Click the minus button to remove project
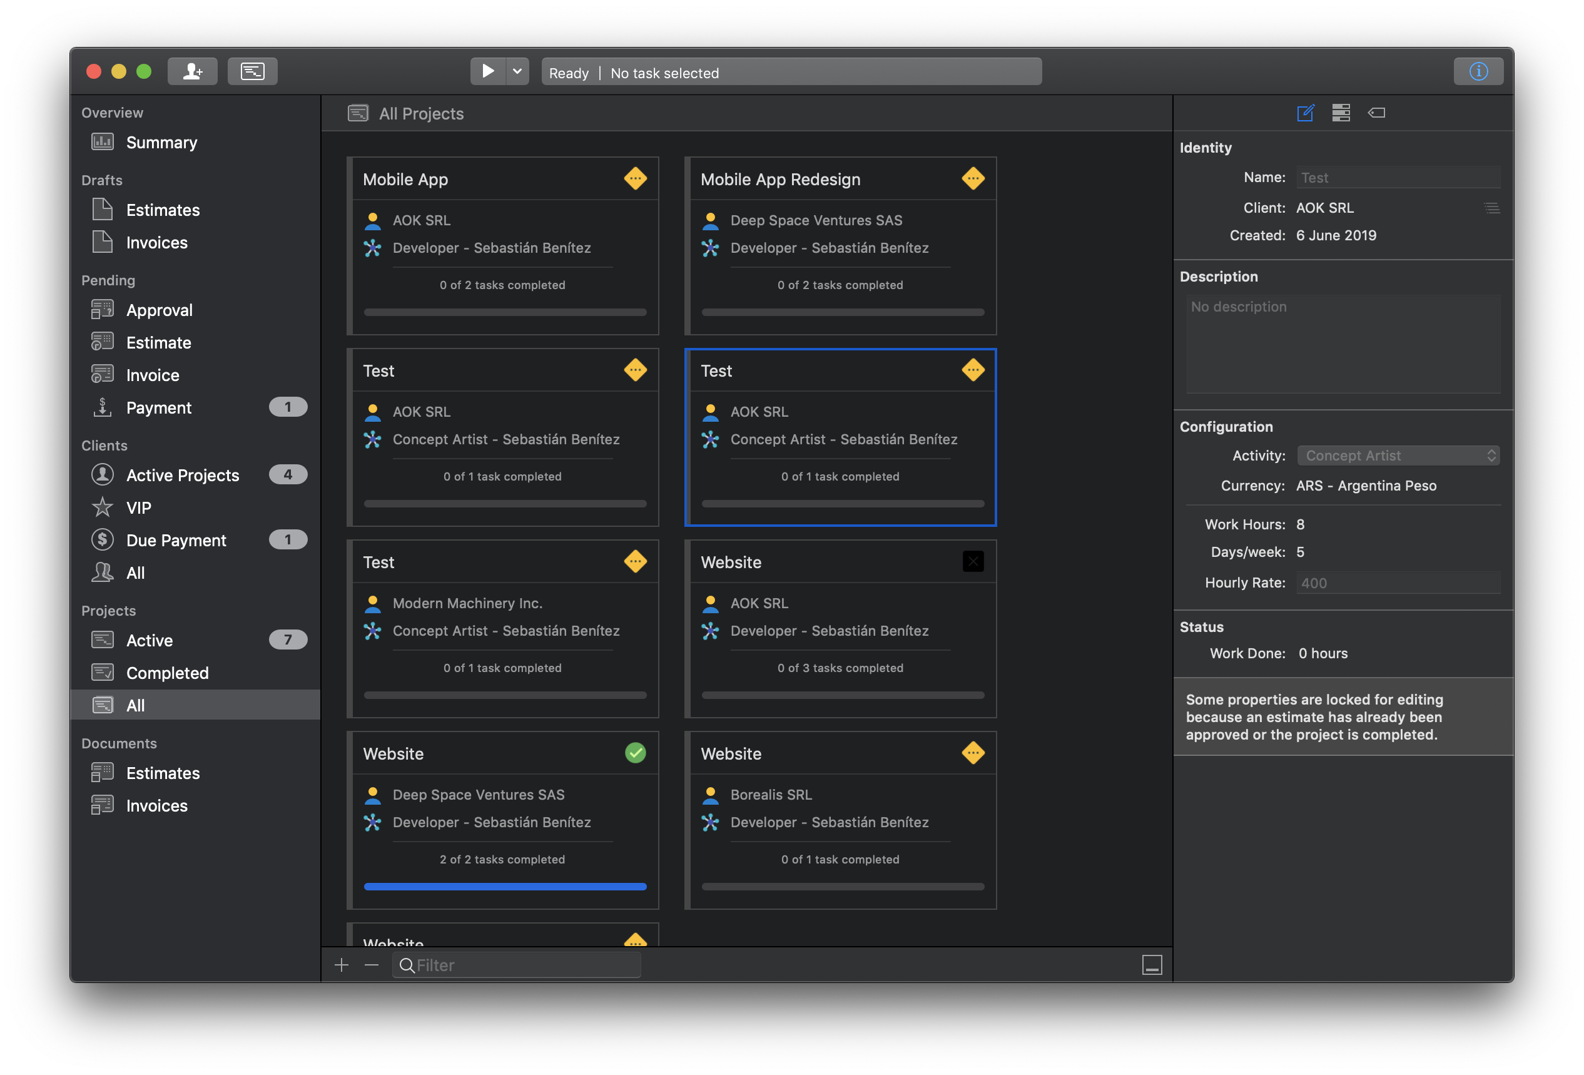 point(372,965)
